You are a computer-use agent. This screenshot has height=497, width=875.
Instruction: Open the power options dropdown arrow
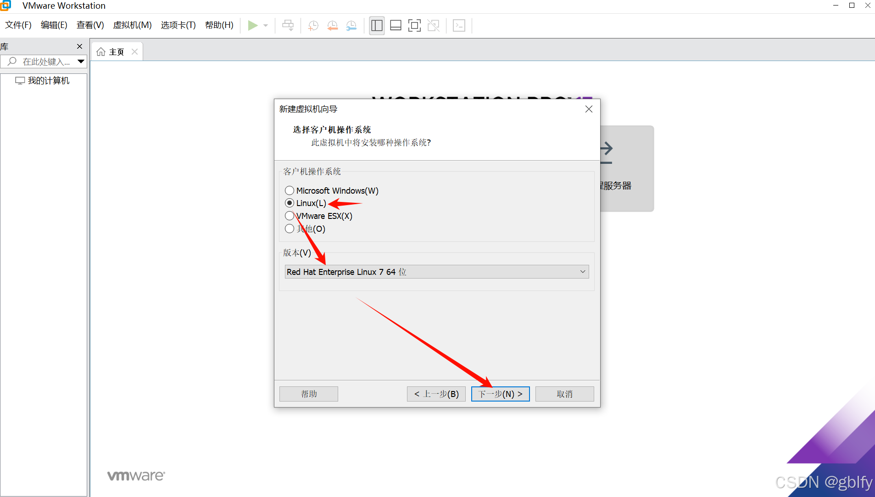point(266,26)
